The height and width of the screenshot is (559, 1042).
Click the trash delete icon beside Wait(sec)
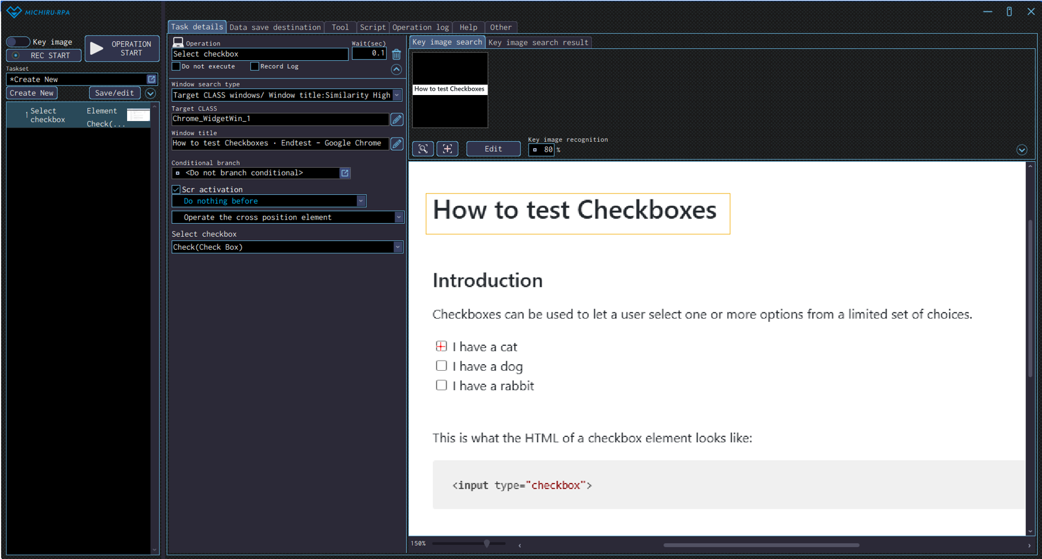[x=396, y=54]
